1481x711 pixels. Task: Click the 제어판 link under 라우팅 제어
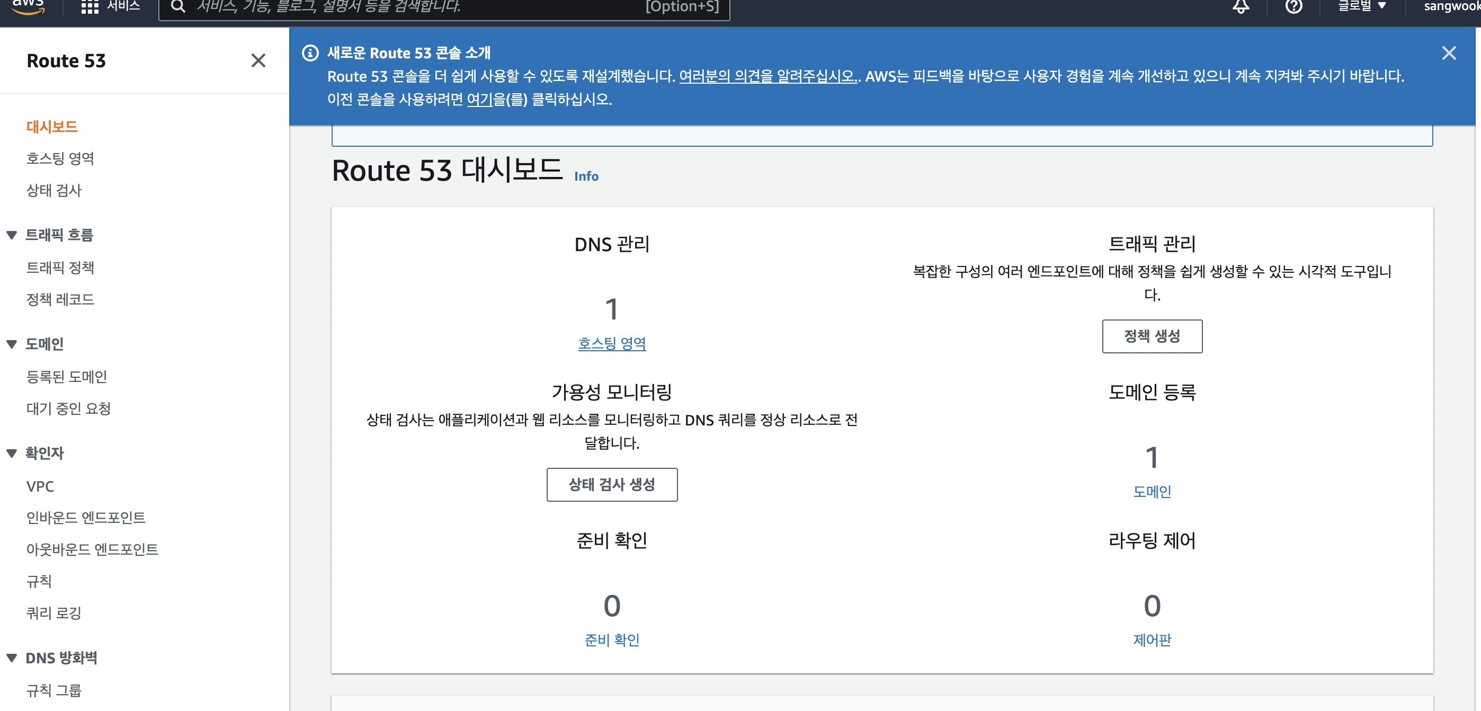(1152, 639)
